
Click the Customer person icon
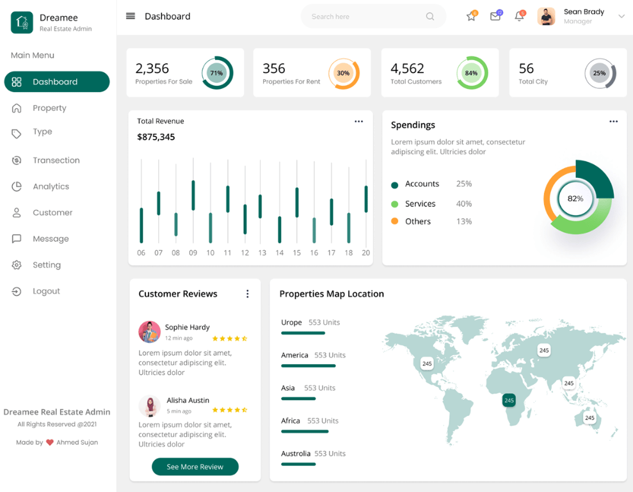tap(17, 212)
